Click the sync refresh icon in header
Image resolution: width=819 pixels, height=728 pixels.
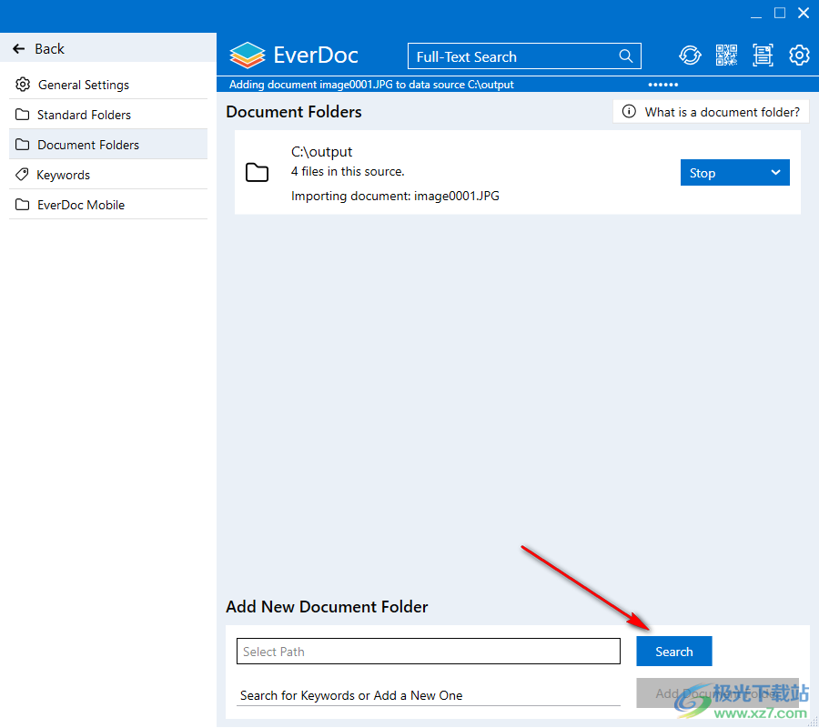pyautogui.click(x=690, y=55)
